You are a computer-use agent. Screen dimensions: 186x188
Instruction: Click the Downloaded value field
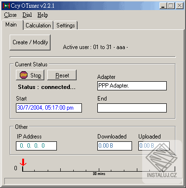coord(115,146)
